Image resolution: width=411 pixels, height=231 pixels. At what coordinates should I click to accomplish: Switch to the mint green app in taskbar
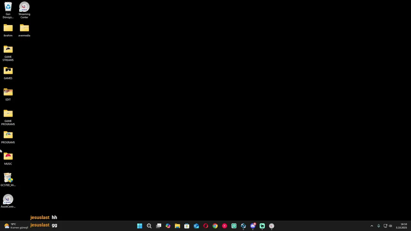[262, 226]
